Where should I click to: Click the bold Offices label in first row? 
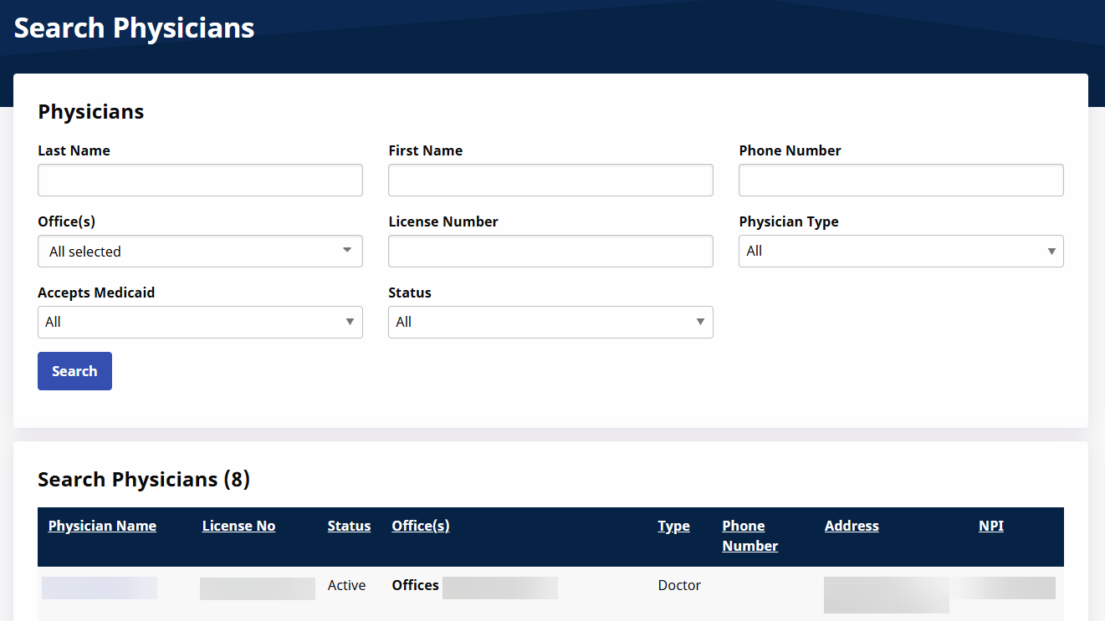click(415, 586)
